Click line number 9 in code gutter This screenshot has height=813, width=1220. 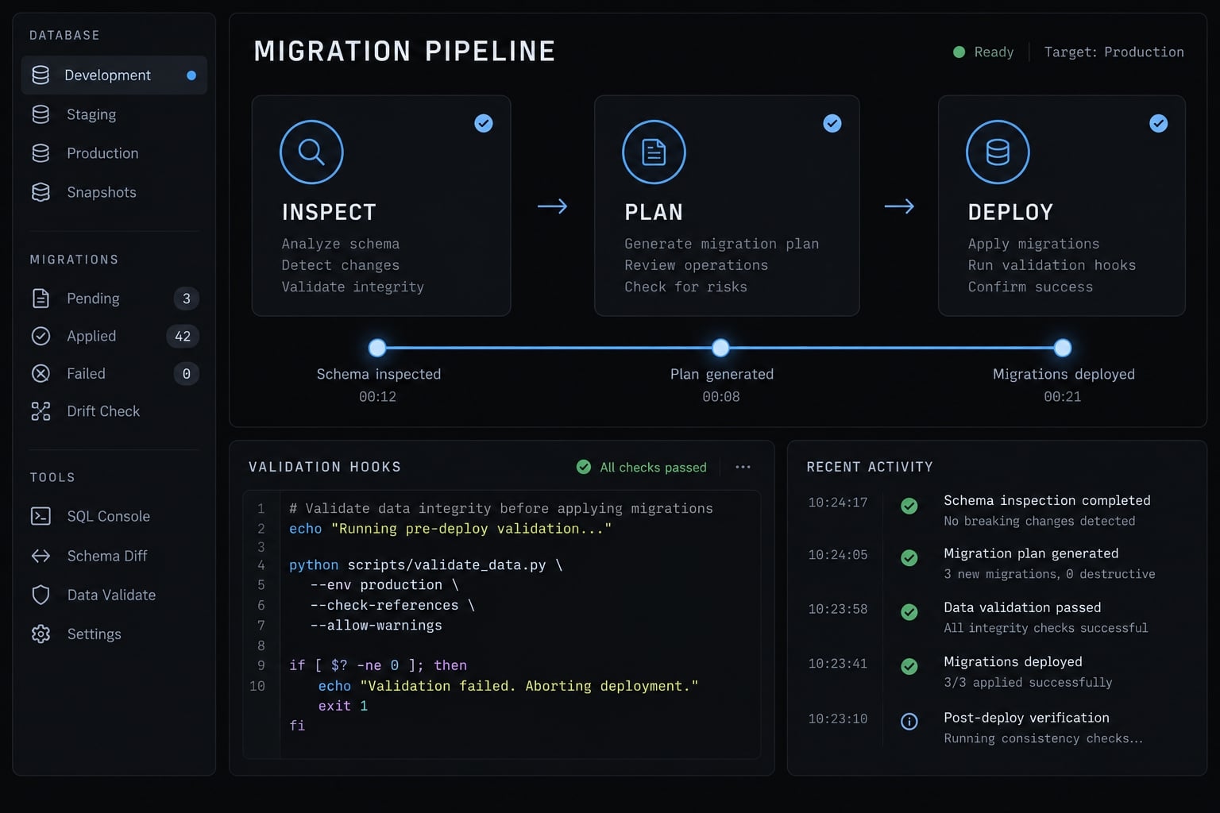click(261, 665)
